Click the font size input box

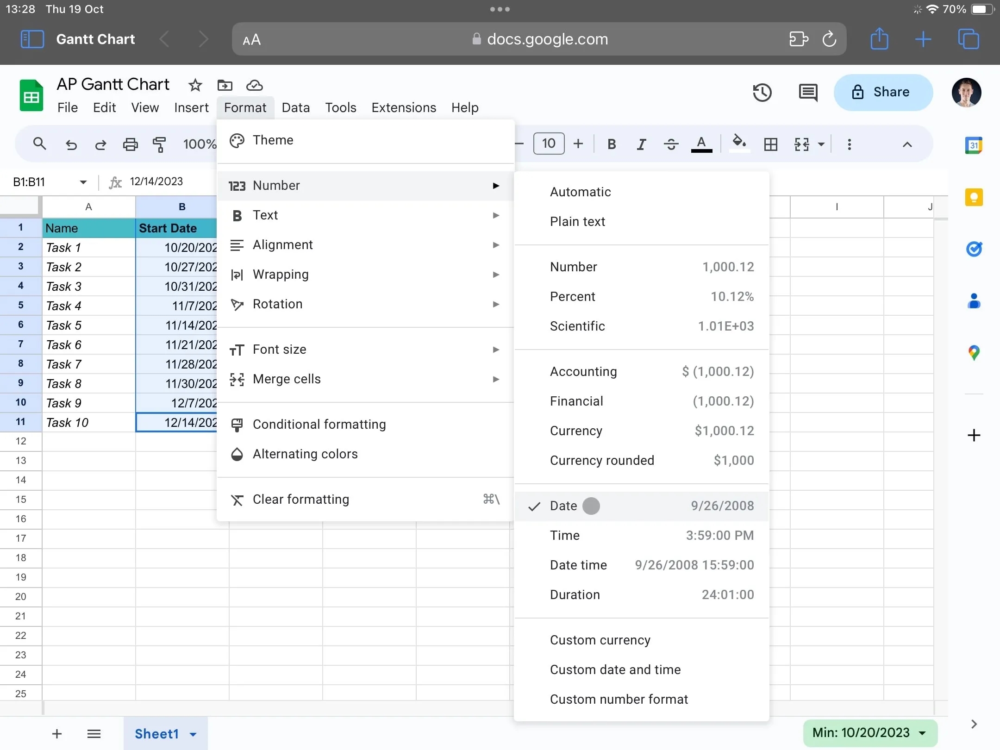pos(549,144)
